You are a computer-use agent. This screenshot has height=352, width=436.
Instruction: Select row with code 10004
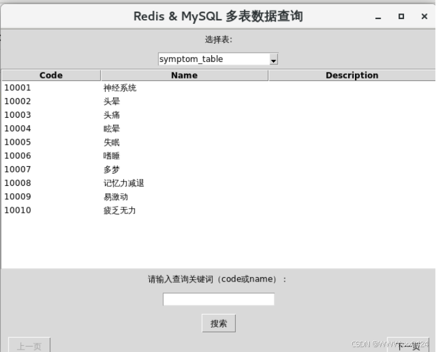pos(218,129)
